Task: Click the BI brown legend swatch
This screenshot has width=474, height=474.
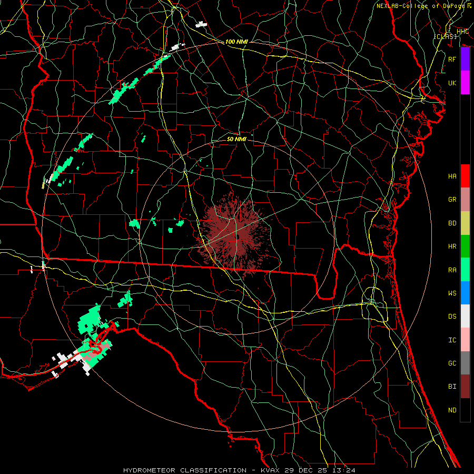Action: click(465, 387)
